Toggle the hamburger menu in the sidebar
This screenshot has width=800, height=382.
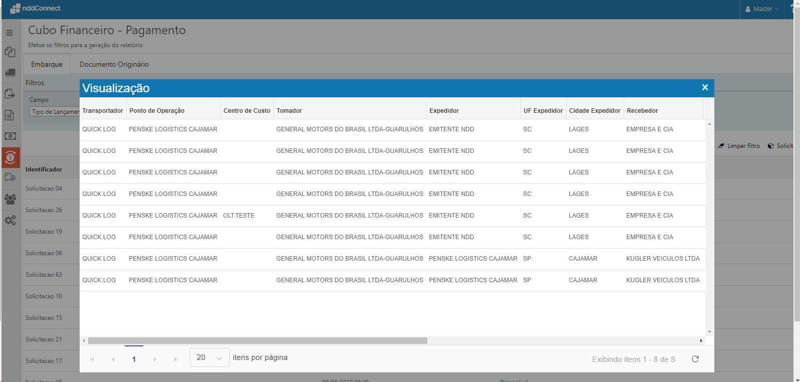pos(10,33)
